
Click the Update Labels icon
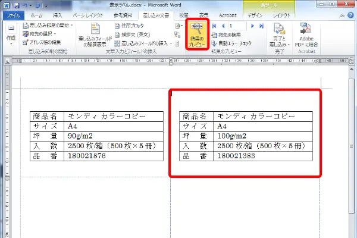[177, 43]
